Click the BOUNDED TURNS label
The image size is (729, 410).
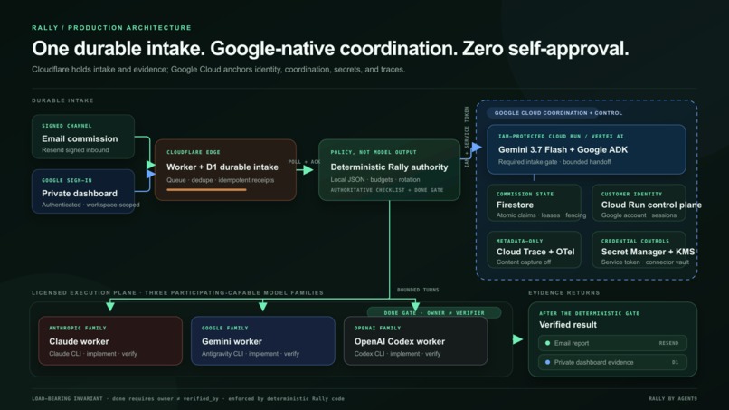[418, 290]
